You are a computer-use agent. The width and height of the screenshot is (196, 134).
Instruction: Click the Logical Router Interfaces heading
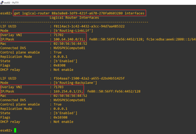tap(74, 18)
